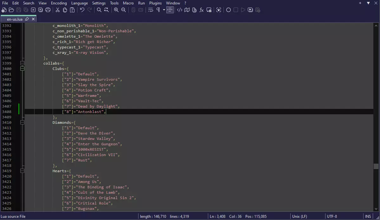
Task: Cut selection with the scissors icon
Action: 57,10
